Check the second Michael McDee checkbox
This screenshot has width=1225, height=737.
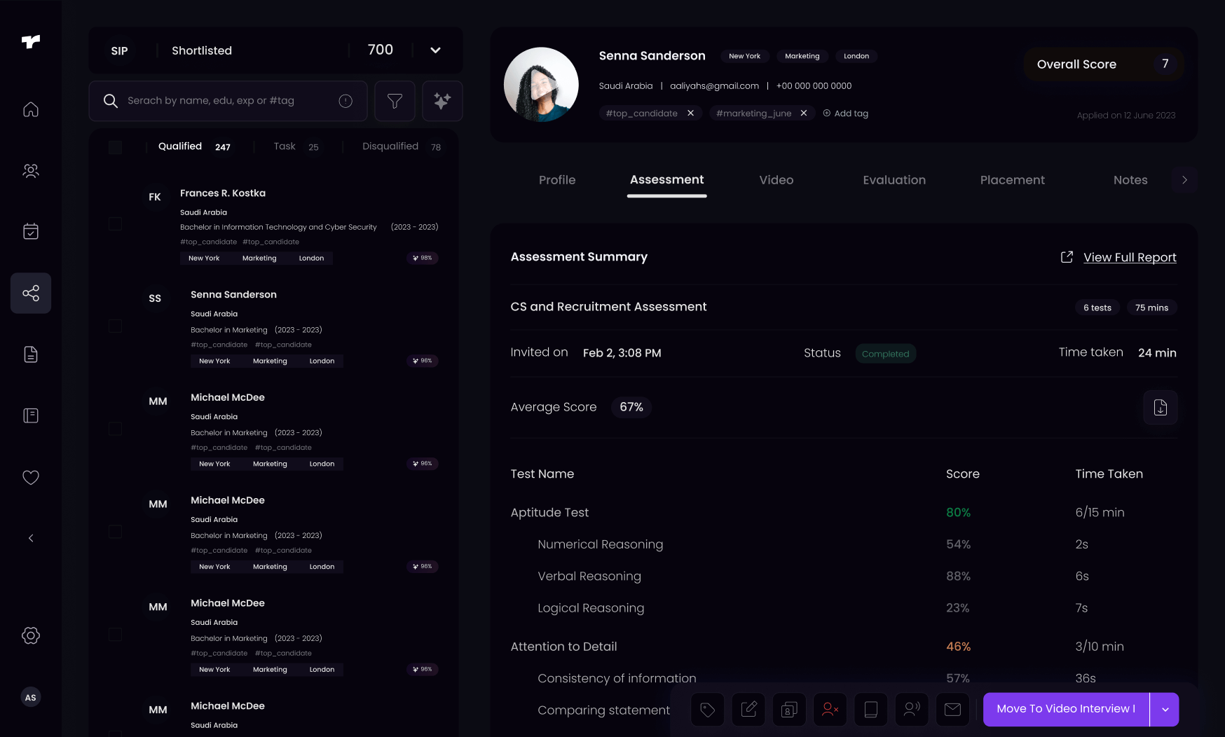click(116, 532)
